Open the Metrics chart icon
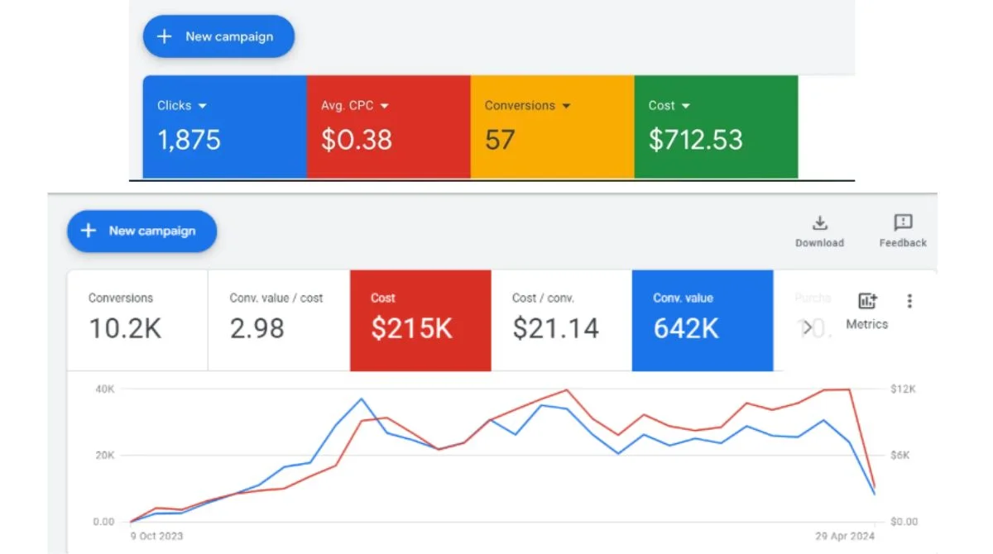 click(x=867, y=302)
